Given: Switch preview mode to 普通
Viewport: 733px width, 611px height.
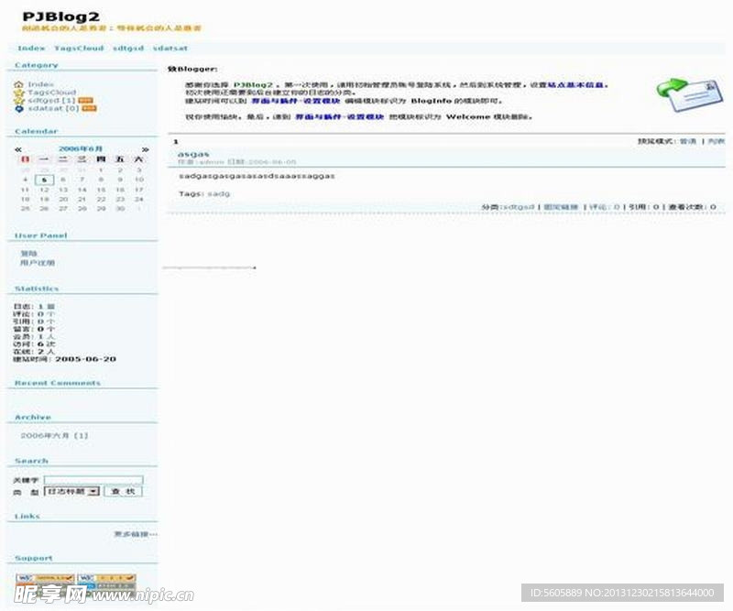Looking at the screenshot, I should tap(688, 141).
